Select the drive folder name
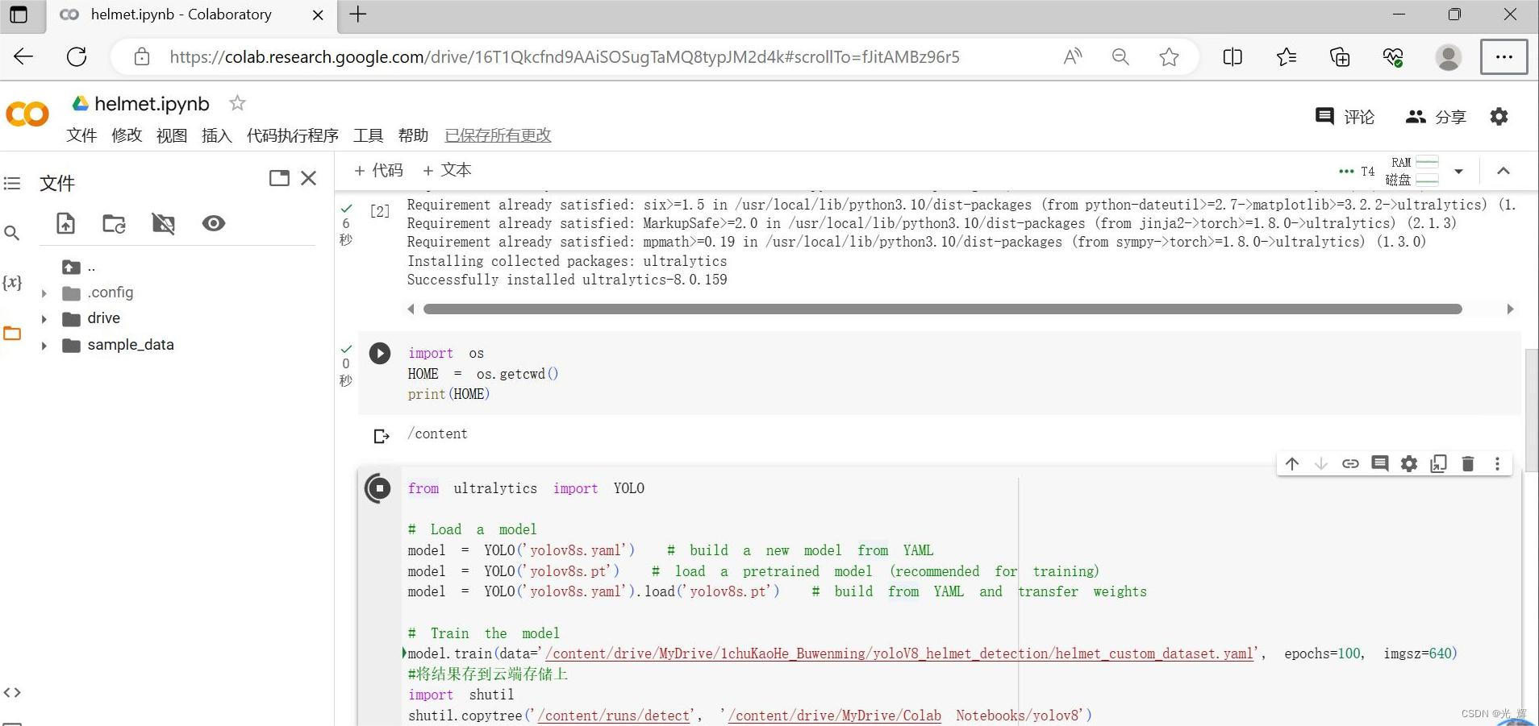 pos(103,318)
